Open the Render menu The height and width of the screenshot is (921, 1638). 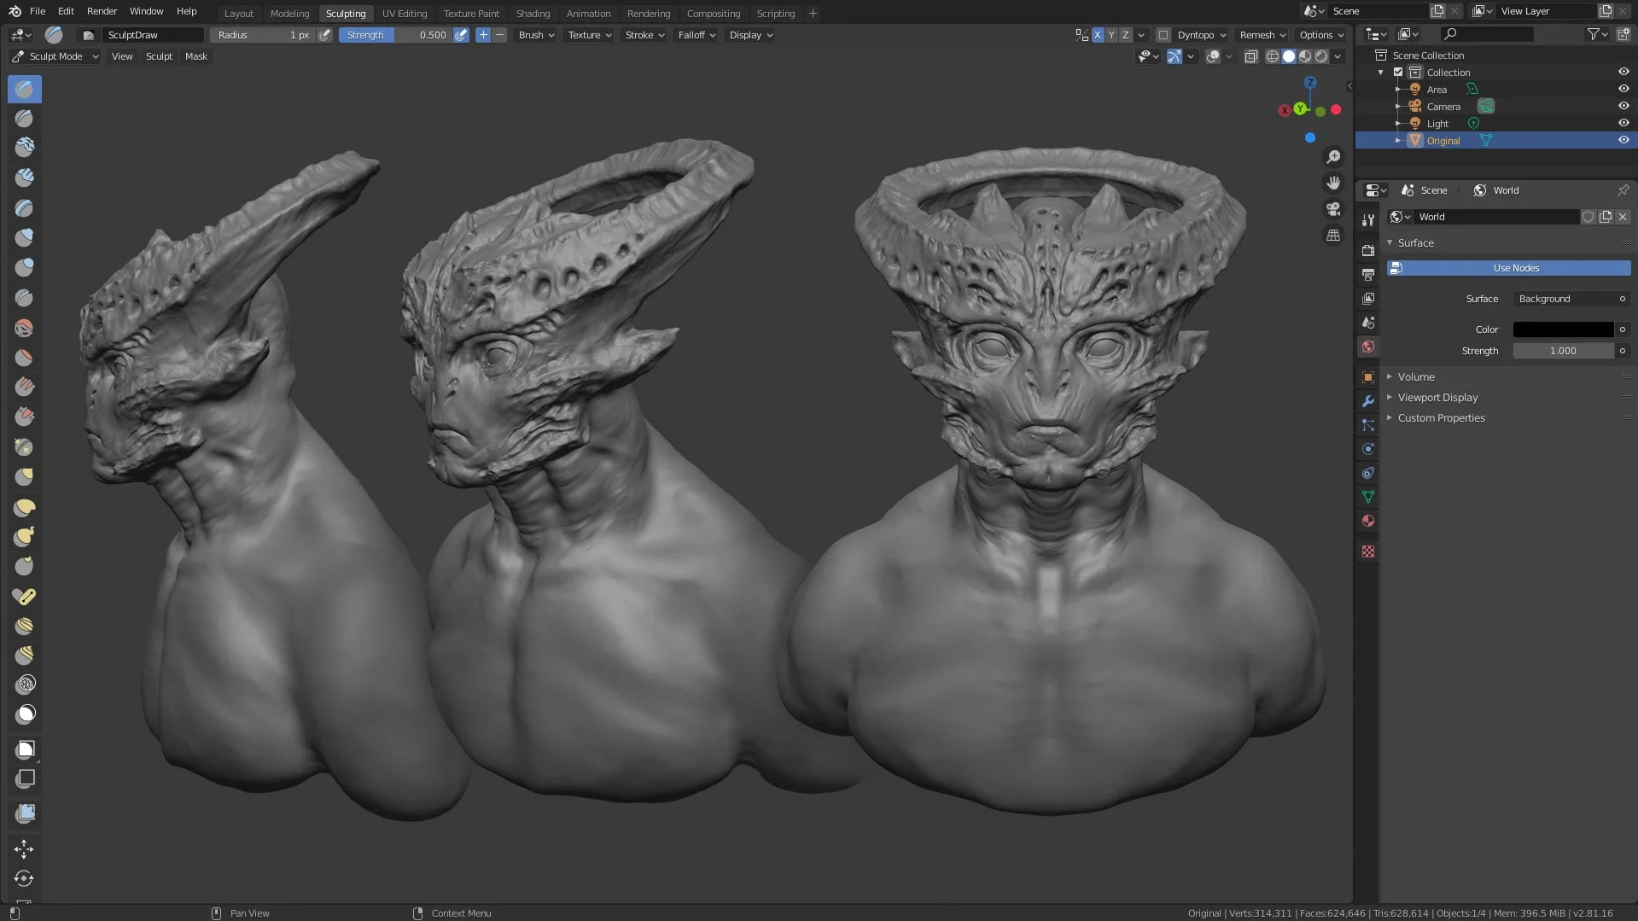click(x=102, y=11)
